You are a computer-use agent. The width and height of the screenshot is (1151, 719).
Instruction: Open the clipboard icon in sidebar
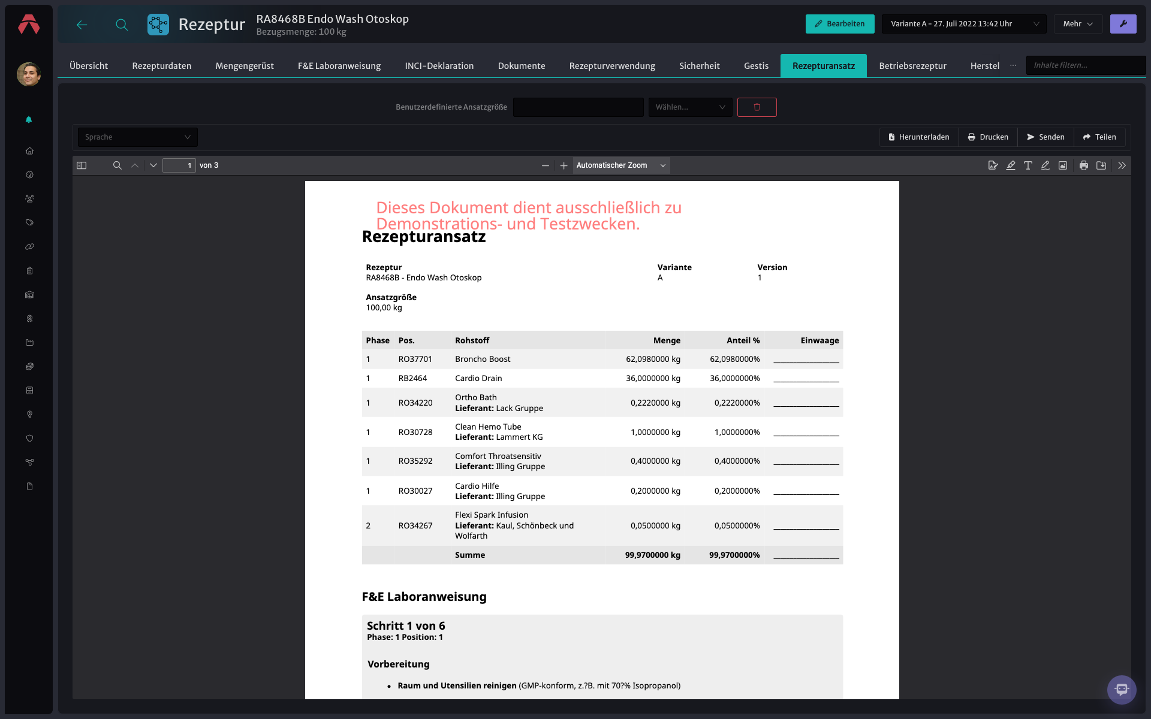(29, 271)
